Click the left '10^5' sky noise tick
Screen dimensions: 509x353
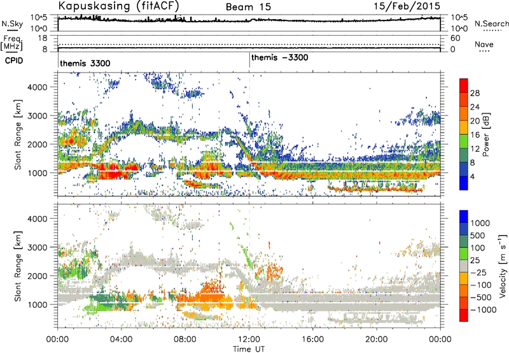(x=39, y=17)
